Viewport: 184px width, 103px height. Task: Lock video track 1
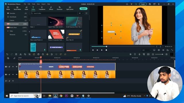9,74
